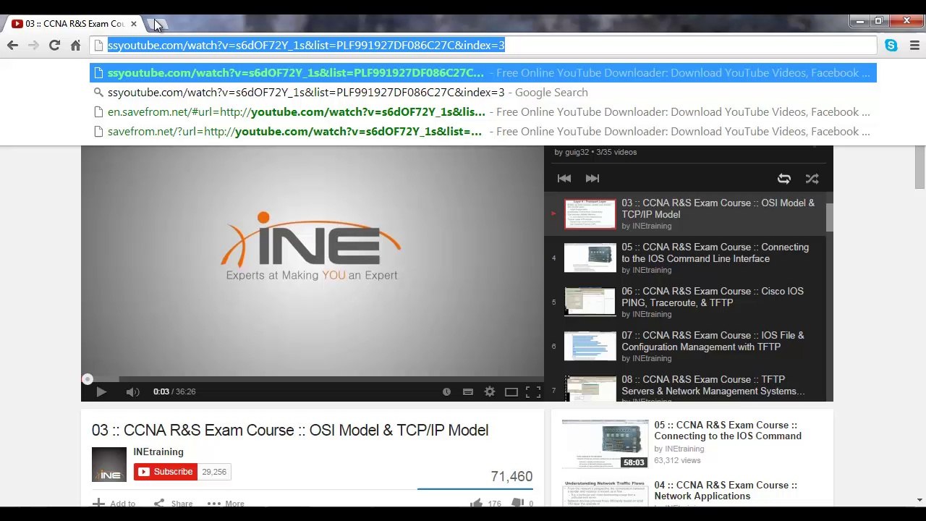Screen dimensions: 926x521
Task: Close the CCNA R&S Exam Course tab
Action: click(x=133, y=24)
